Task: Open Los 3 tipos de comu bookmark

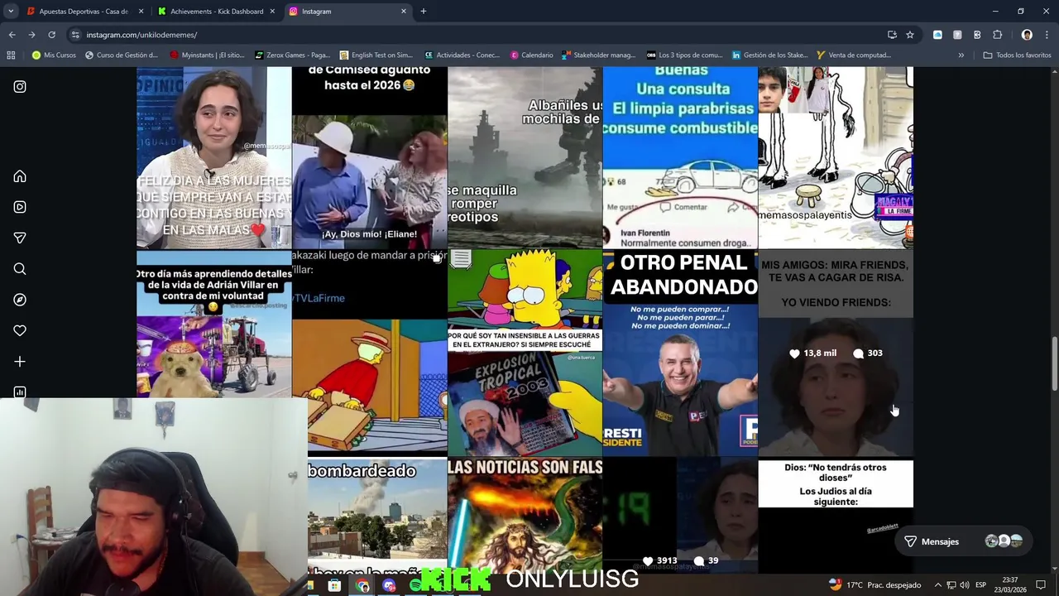Action: [684, 55]
